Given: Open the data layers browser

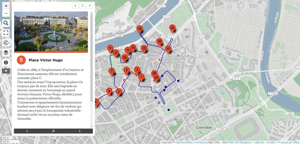Looking at the screenshot, I should click(x=6, y=53).
